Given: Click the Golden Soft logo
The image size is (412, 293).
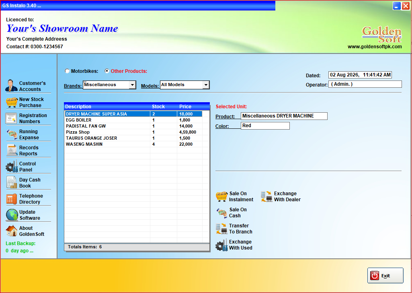Looking at the screenshot, I should pos(381,35).
